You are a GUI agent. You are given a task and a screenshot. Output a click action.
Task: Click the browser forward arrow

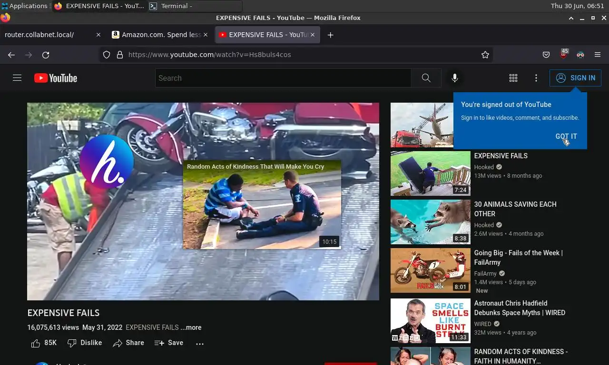[x=29, y=55]
